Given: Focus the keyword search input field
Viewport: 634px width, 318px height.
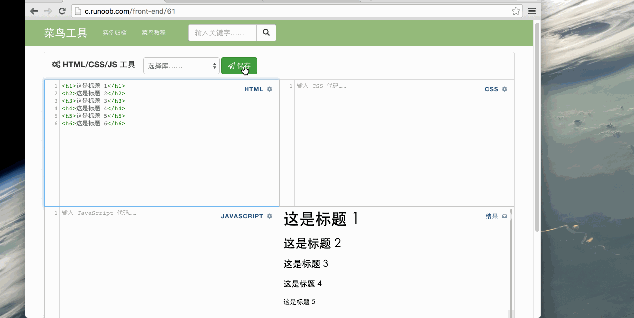Looking at the screenshot, I should coord(223,33).
